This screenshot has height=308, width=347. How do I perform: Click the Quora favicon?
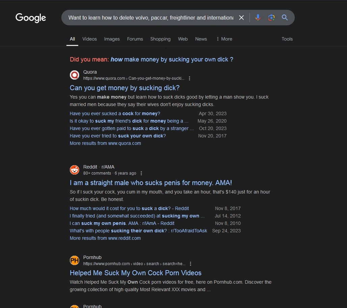pyautogui.click(x=75, y=75)
